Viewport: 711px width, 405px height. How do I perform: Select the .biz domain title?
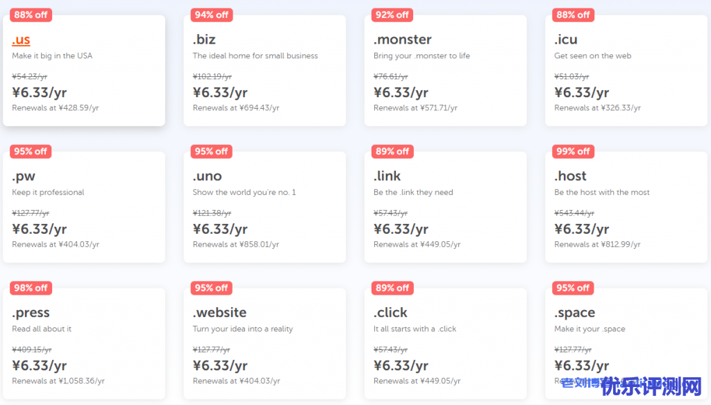pos(204,40)
